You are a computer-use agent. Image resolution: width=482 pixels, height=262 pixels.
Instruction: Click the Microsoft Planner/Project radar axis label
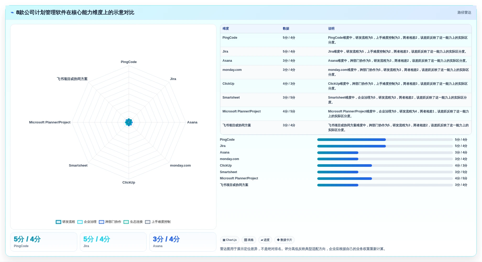pyautogui.click(x=50, y=122)
